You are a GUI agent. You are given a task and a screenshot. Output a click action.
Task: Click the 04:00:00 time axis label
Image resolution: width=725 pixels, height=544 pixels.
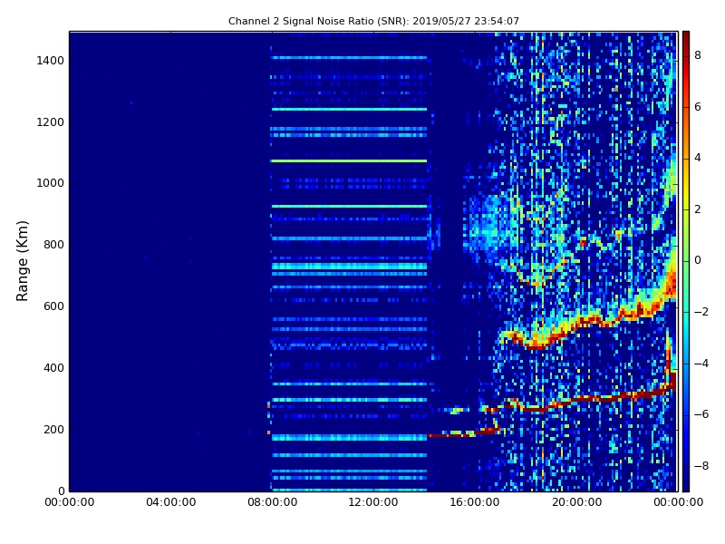[x=170, y=502]
